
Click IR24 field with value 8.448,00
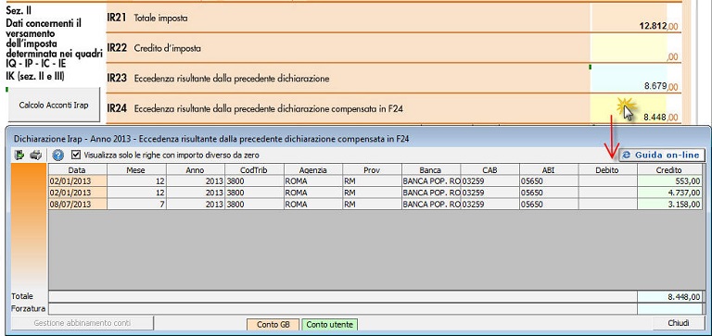point(629,109)
